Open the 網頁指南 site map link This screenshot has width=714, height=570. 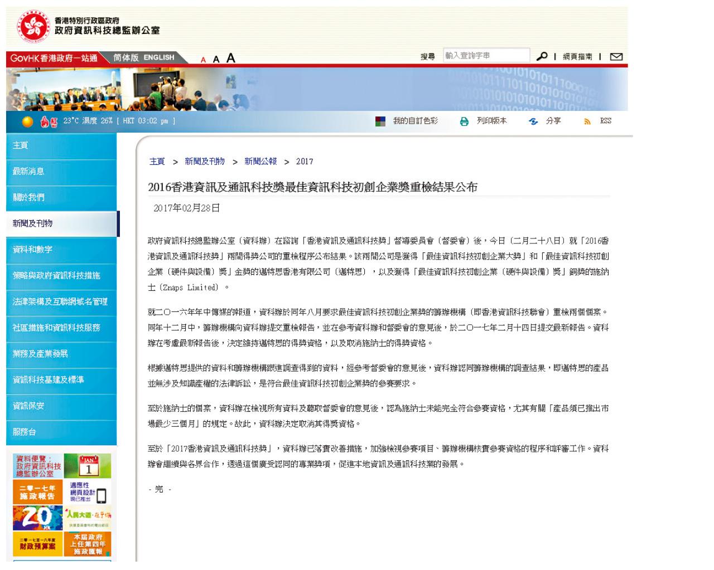coord(577,57)
